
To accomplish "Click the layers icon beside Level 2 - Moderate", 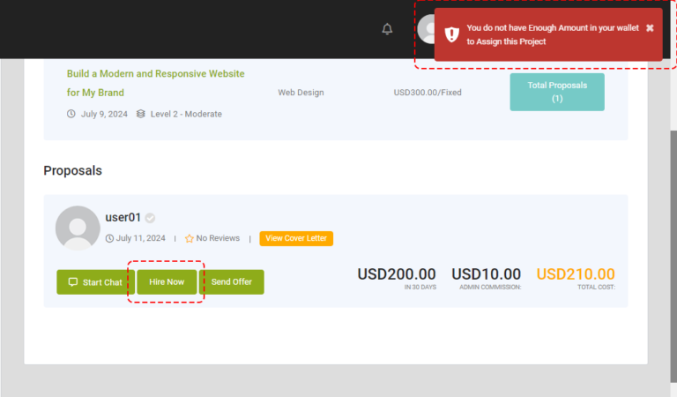I will (x=141, y=114).
